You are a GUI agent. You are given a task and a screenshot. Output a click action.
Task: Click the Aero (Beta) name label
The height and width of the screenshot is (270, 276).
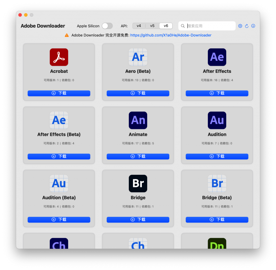pyautogui.click(x=138, y=71)
